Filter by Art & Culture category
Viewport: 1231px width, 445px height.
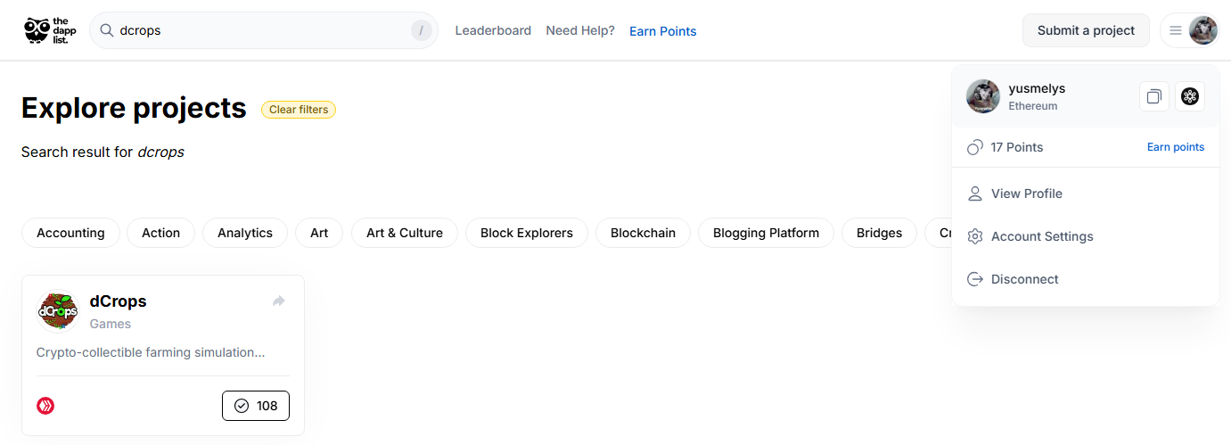click(405, 233)
